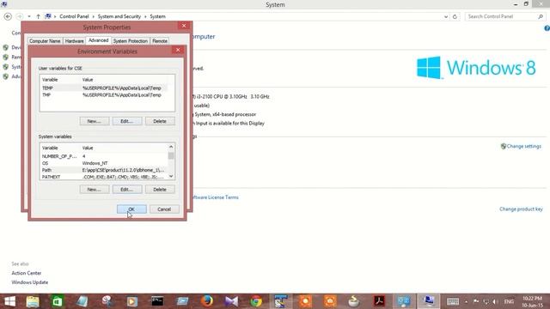550x309 pixels.
Task: Click the volume speaker tray icon
Action: coord(495,301)
